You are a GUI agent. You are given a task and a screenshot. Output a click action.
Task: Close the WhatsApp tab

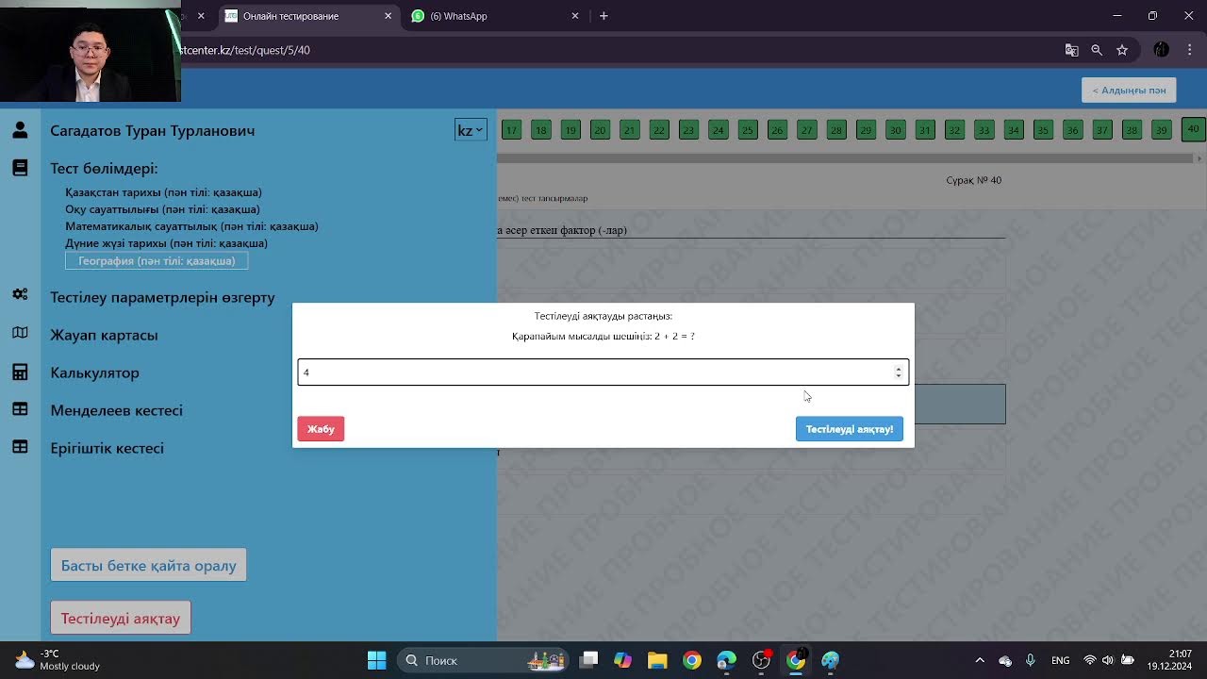[x=575, y=16]
